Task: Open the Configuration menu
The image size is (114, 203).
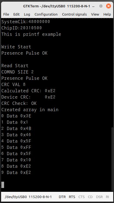Action: [46, 14]
